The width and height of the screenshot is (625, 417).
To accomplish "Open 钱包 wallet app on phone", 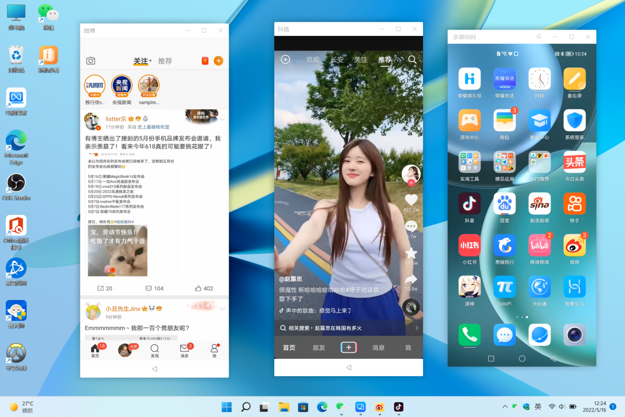I will pyautogui.click(x=504, y=120).
